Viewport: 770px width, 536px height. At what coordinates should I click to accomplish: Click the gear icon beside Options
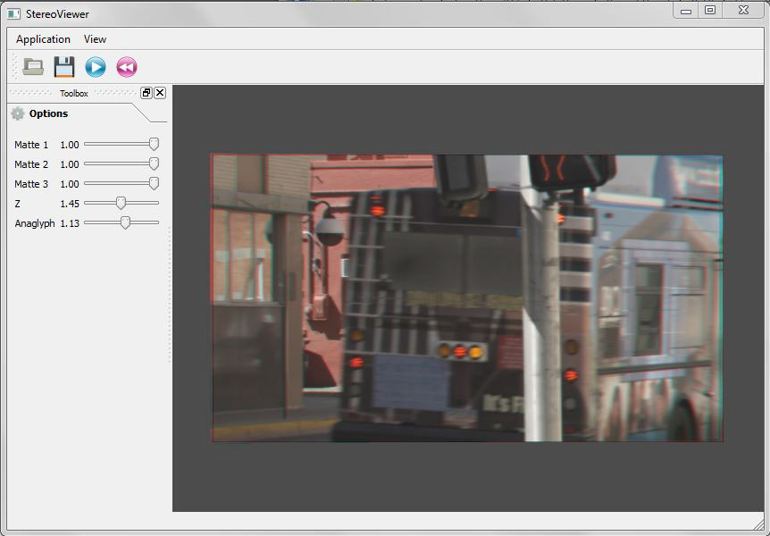[19, 113]
